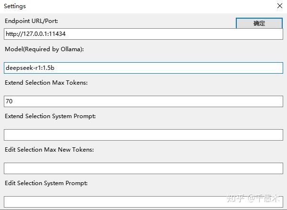This screenshot has width=287, height=210.
Task: Click the empty Extend Selection System Prompt field
Action: [x=143, y=135]
